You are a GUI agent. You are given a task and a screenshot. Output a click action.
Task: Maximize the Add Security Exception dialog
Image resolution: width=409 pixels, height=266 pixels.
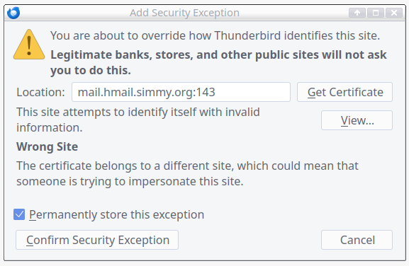tap(376, 13)
